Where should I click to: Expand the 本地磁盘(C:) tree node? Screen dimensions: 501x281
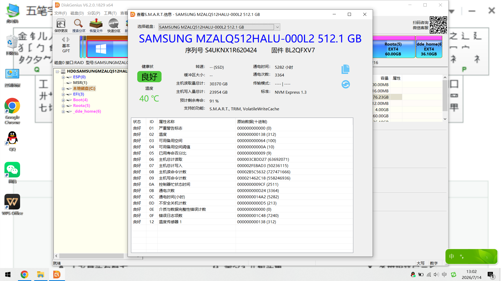click(63, 89)
